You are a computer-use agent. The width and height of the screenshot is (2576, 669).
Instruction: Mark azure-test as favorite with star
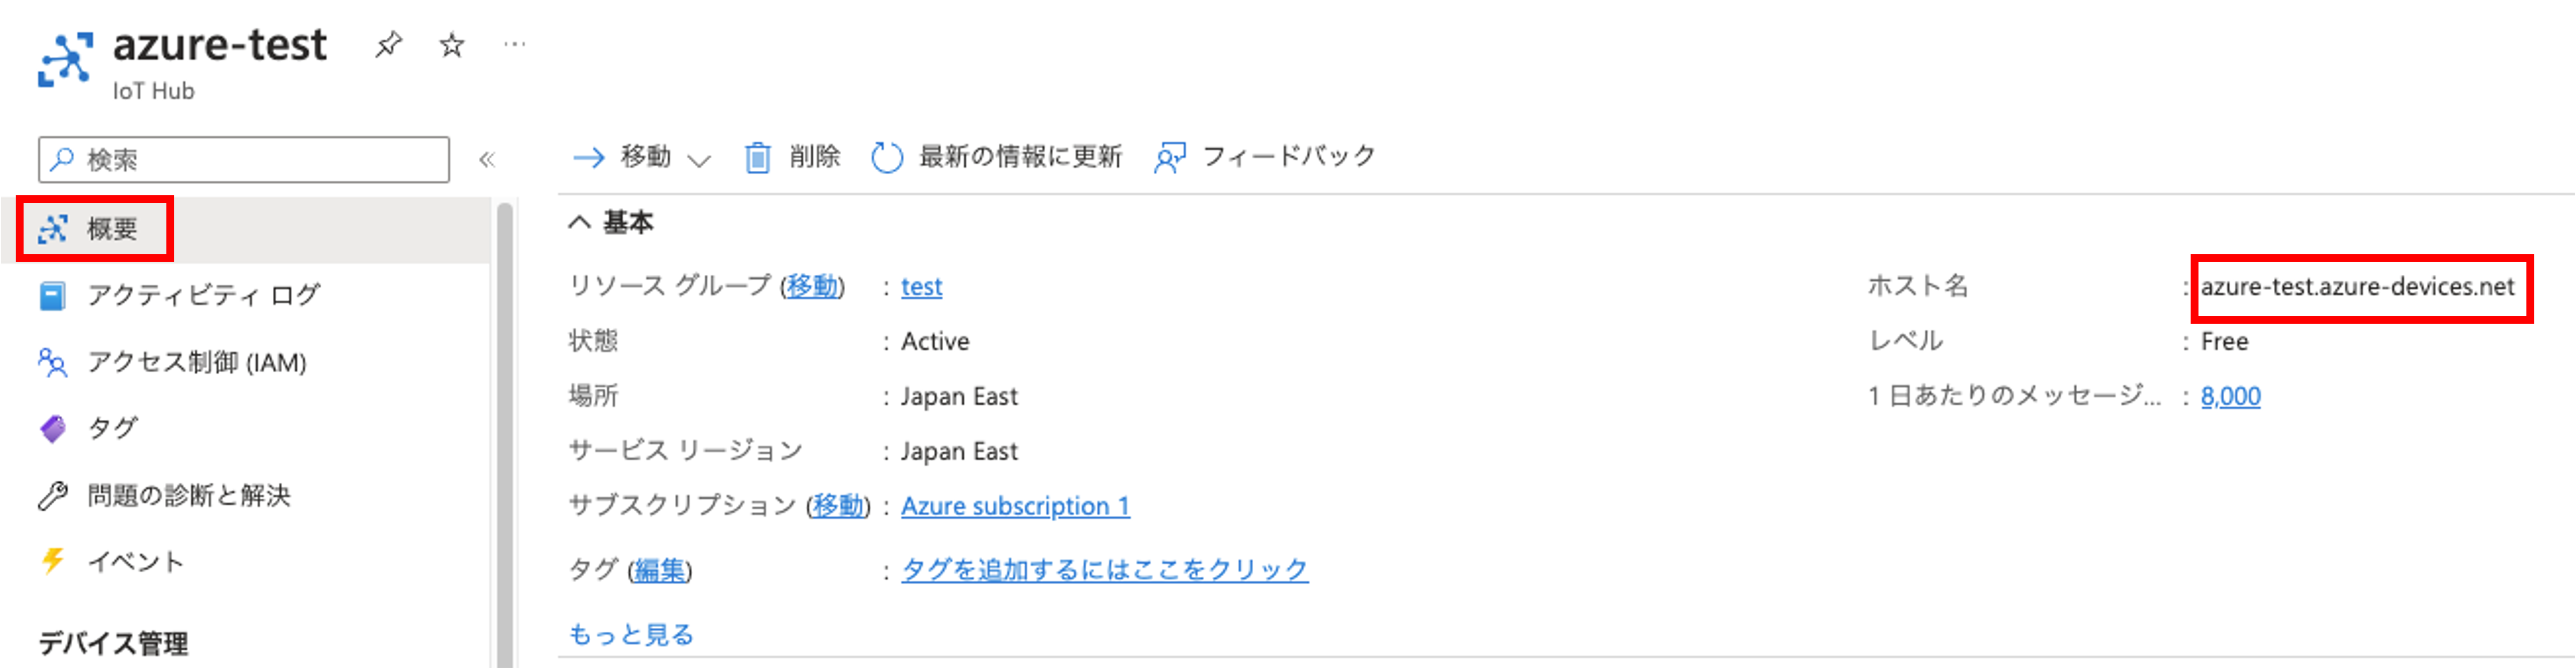[x=452, y=45]
